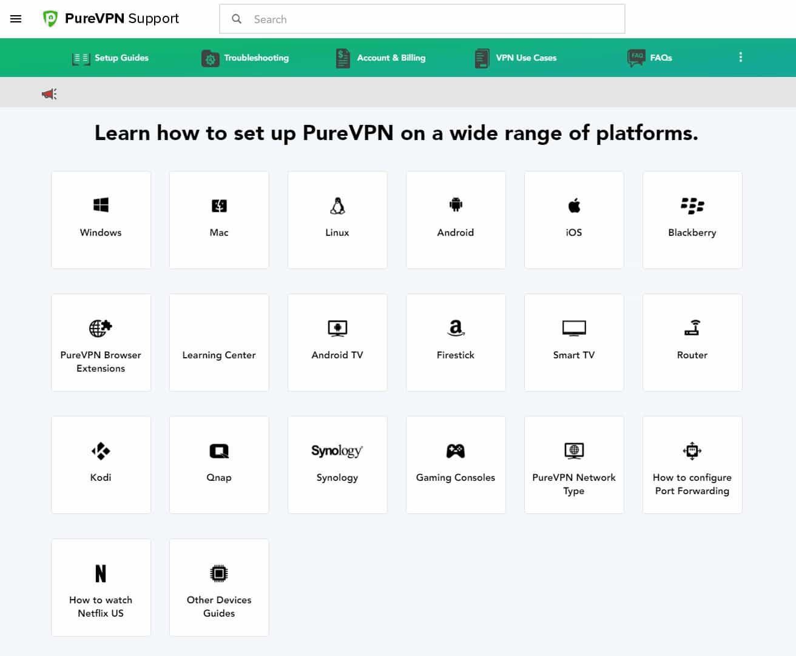This screenshot has height=656, width=796.
Task: Open the Learning Center card
Action: tap(219, 343)
